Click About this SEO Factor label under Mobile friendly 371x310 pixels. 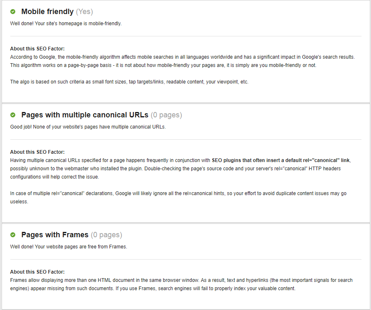click(x=37, y=49)
